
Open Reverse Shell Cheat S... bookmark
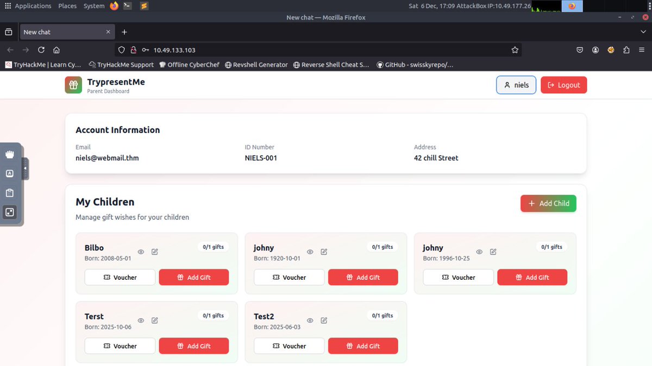click(331, 65)
